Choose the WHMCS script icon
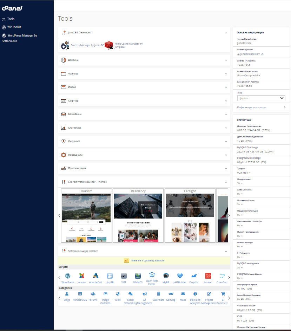Screen dimensions: 291x331 pos(138,276)
